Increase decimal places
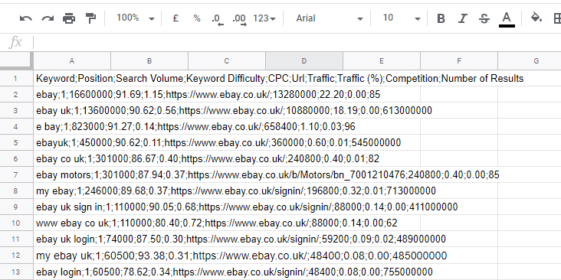Image resolution: width=561 pixels, height=280 pixels. coord(239,19)
